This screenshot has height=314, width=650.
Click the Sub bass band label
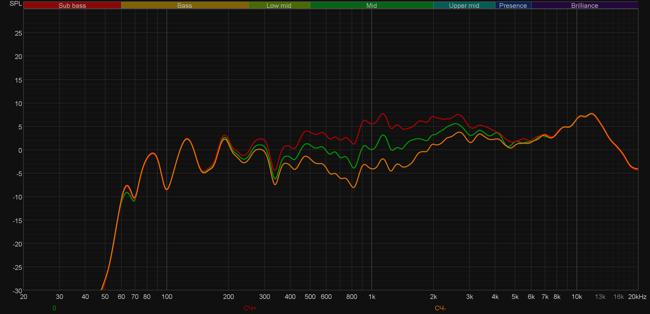(72, 5)
